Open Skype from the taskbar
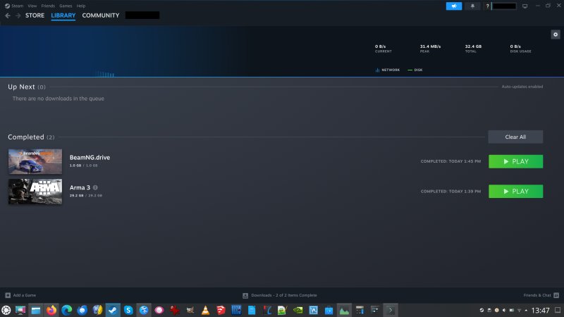Screen dimensions: 564x317 click(128, 310)
